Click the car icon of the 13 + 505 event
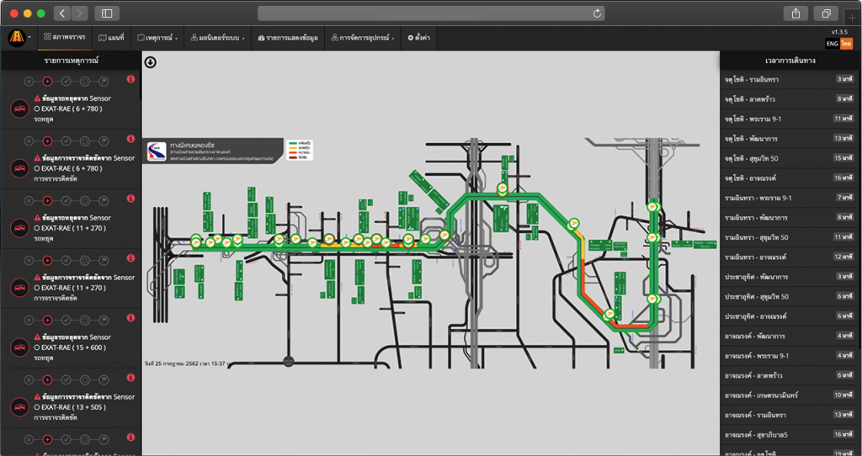Viewport: 862px width, 456px height. 19,407
